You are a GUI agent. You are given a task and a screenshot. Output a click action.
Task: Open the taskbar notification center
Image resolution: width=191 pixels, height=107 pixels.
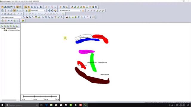188,105
